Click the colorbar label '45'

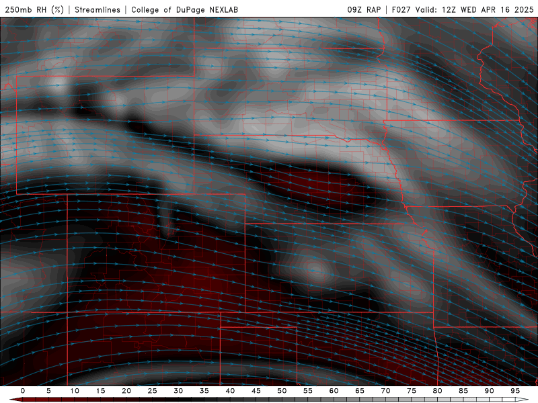[x=256, y=391]
